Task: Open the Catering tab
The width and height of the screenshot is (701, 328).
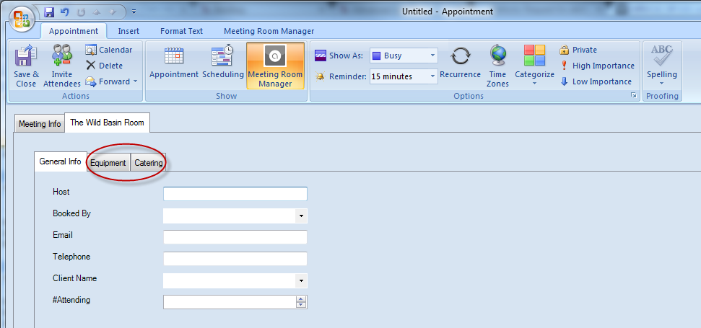Action: [149, 163]
